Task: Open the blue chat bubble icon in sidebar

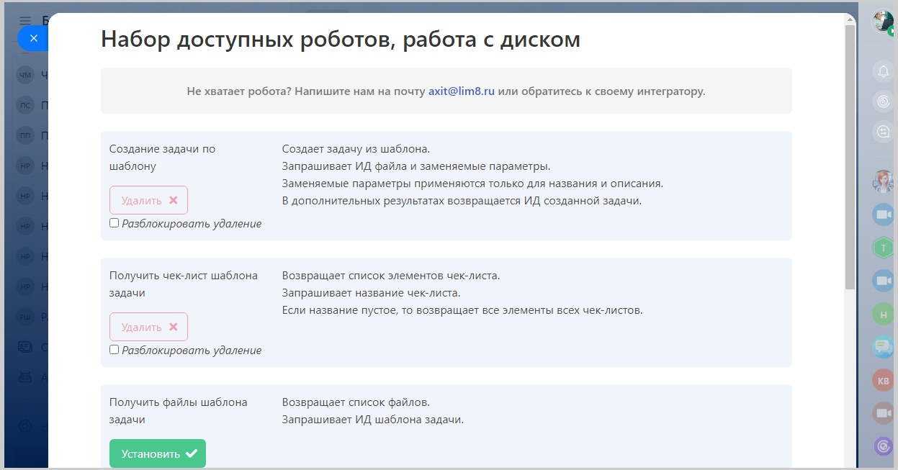Action: click(883, 347)
